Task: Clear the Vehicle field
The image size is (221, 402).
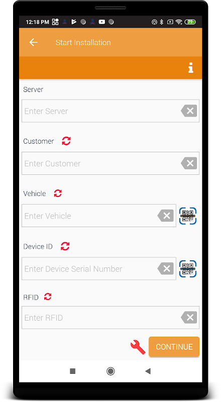Action: 166,216
